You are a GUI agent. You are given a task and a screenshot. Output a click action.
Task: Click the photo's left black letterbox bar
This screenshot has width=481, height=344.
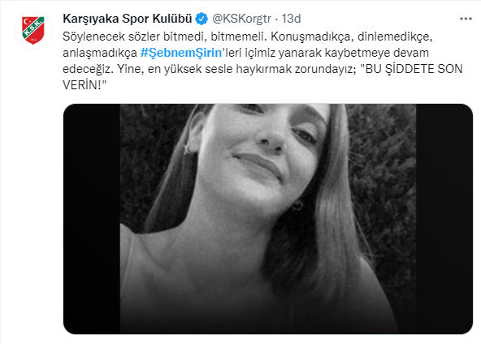pyautogui.click(x=92, y=219)
